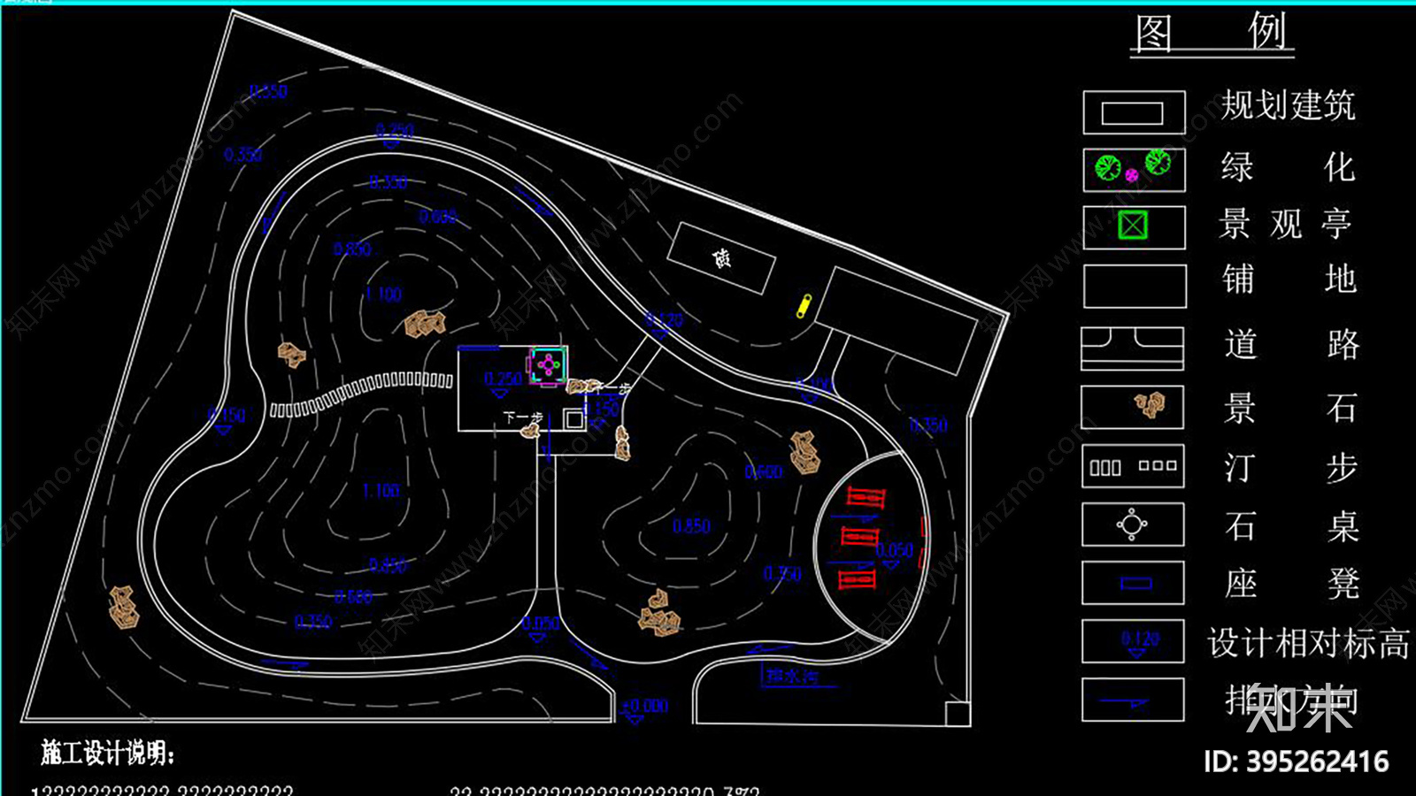The image size is (1416, 796).
Task: Click the ID: 395262416 text
Action: click(1296, 762)
